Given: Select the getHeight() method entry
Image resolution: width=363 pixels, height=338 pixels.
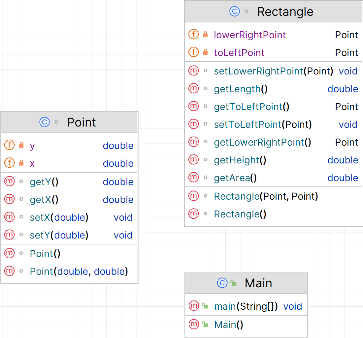Looking at the screenshot, I should 240,160.
